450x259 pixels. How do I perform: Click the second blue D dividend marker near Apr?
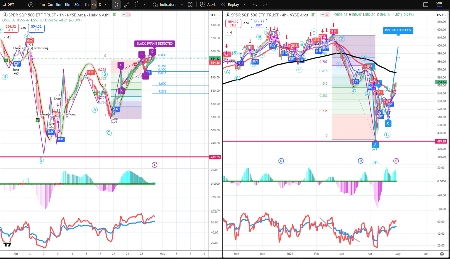pyautogui.click(x=361, y=161)
